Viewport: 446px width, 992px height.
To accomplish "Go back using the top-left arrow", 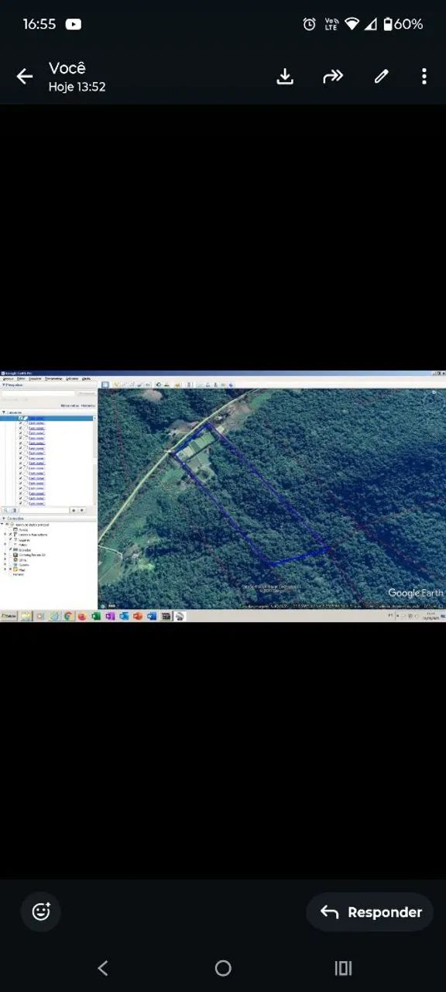I will click(x=25, y=76).
